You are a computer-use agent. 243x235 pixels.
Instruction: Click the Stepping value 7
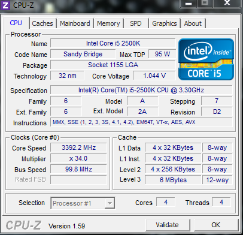pos(217,101)
